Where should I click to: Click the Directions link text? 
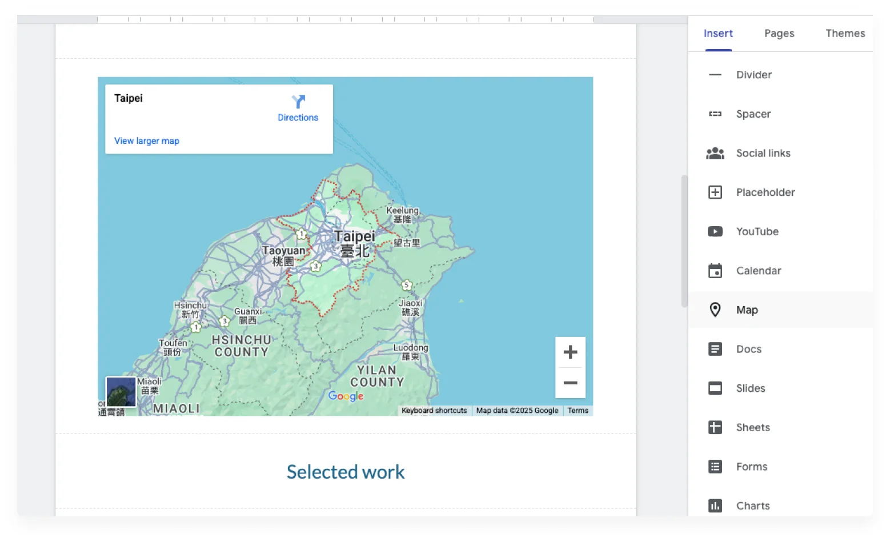[x=298, y=117]
